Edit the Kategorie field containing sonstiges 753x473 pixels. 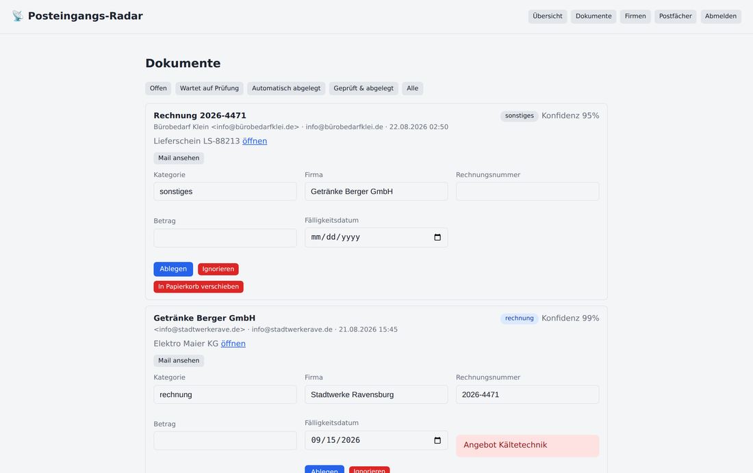click(x=225, y=191)
